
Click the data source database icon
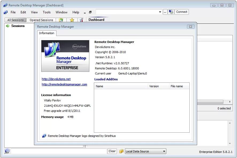click(121, 151)
